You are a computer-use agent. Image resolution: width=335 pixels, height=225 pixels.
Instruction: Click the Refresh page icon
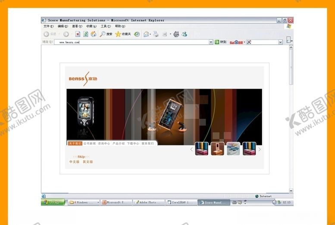click(86, 34)
